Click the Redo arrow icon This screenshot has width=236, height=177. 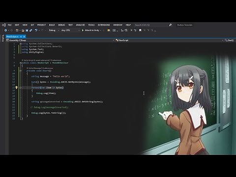[42, 30]
